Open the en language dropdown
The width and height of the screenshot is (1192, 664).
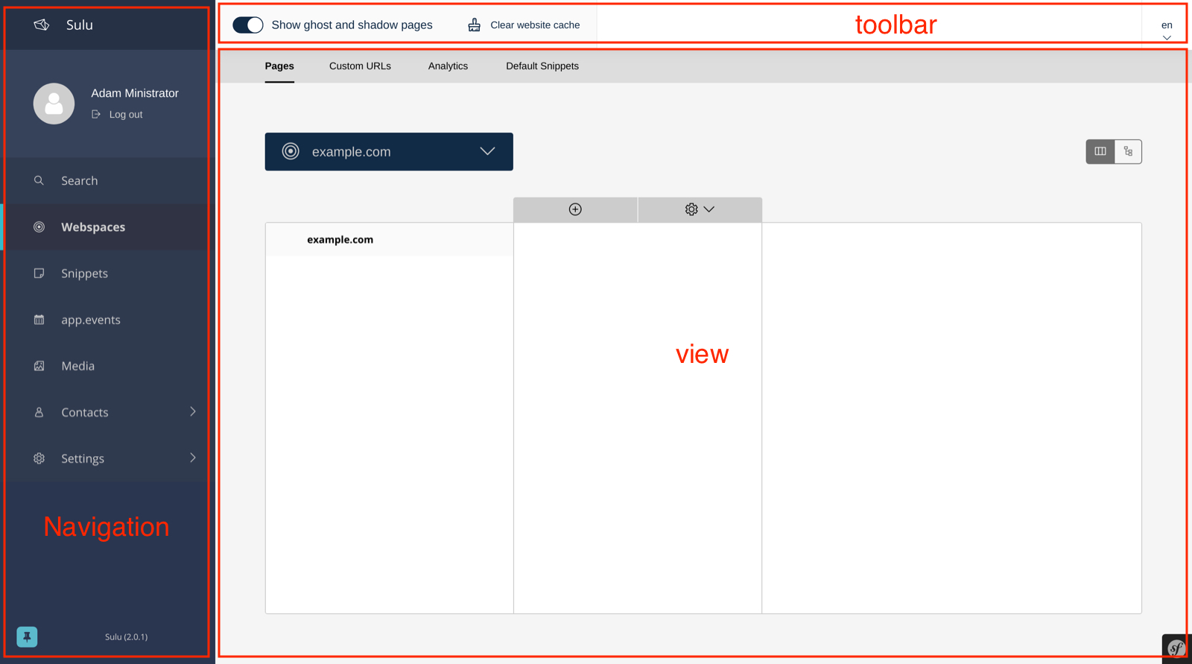tap(1167, 29)
